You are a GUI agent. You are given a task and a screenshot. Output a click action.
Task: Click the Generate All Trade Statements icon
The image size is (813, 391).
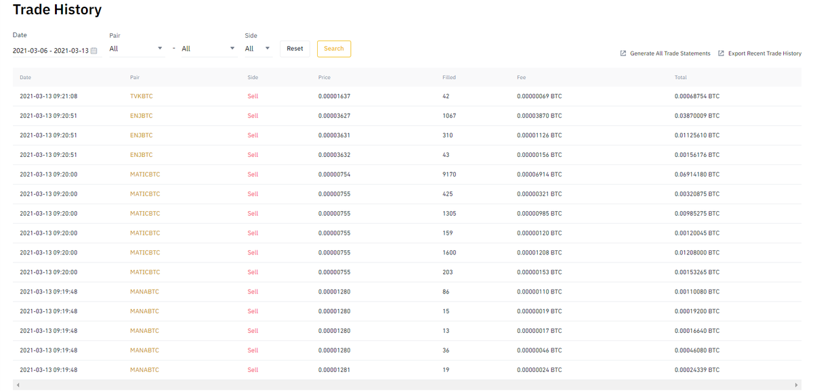coord(623,53)
